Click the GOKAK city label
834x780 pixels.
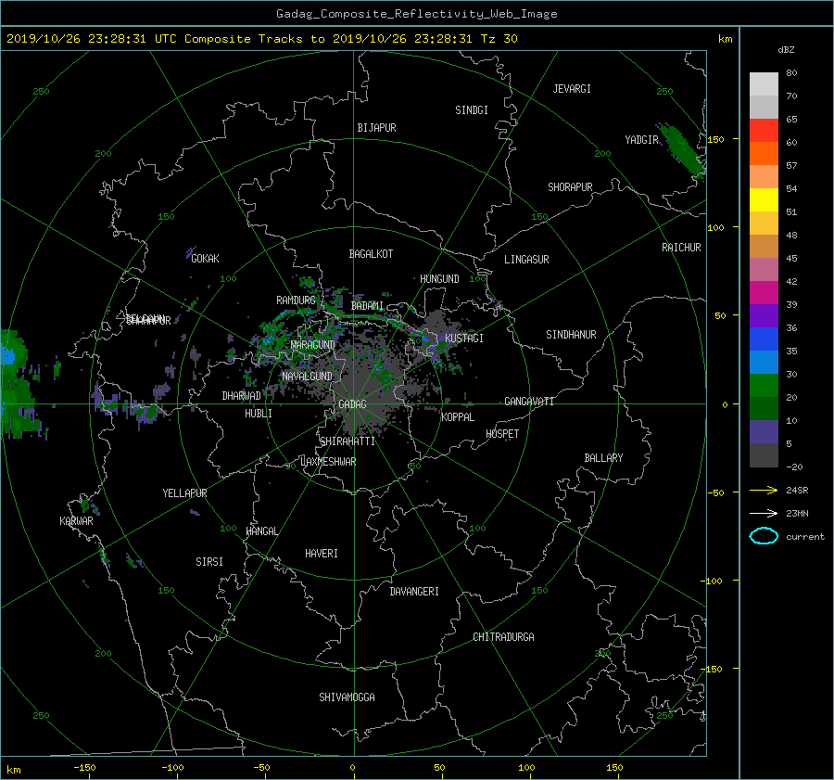tap(205, 259)
